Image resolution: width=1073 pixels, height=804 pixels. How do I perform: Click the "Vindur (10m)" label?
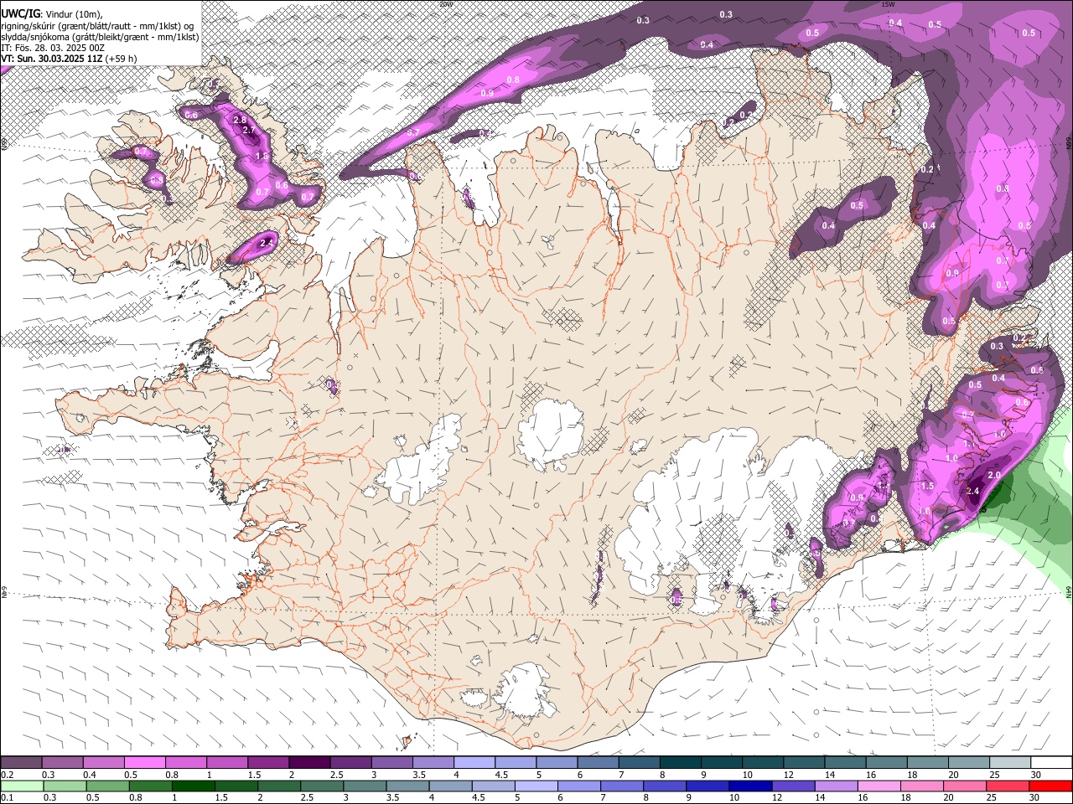(74, 14)
